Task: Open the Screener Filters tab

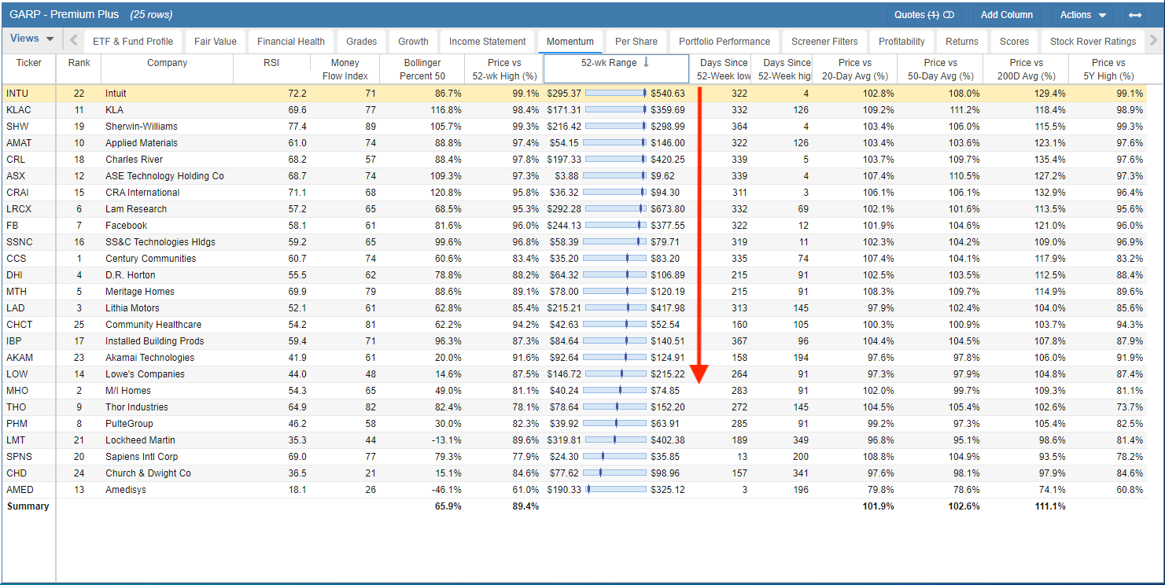Action: (x=825, y=42)
